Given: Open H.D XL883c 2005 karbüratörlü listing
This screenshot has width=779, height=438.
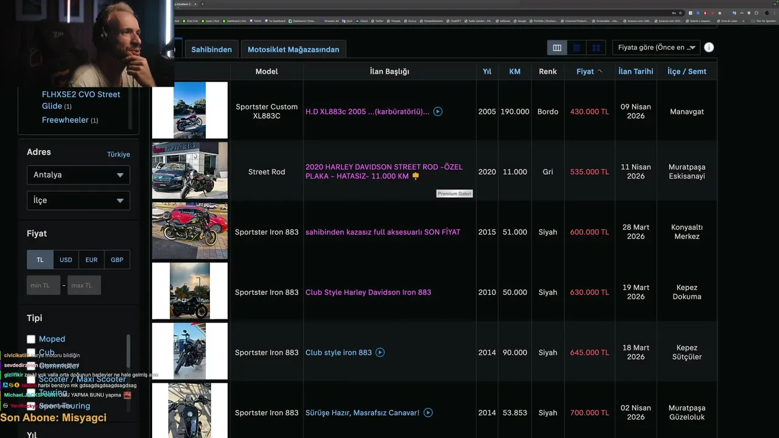Looking at the screenshot, I should 368,111.
